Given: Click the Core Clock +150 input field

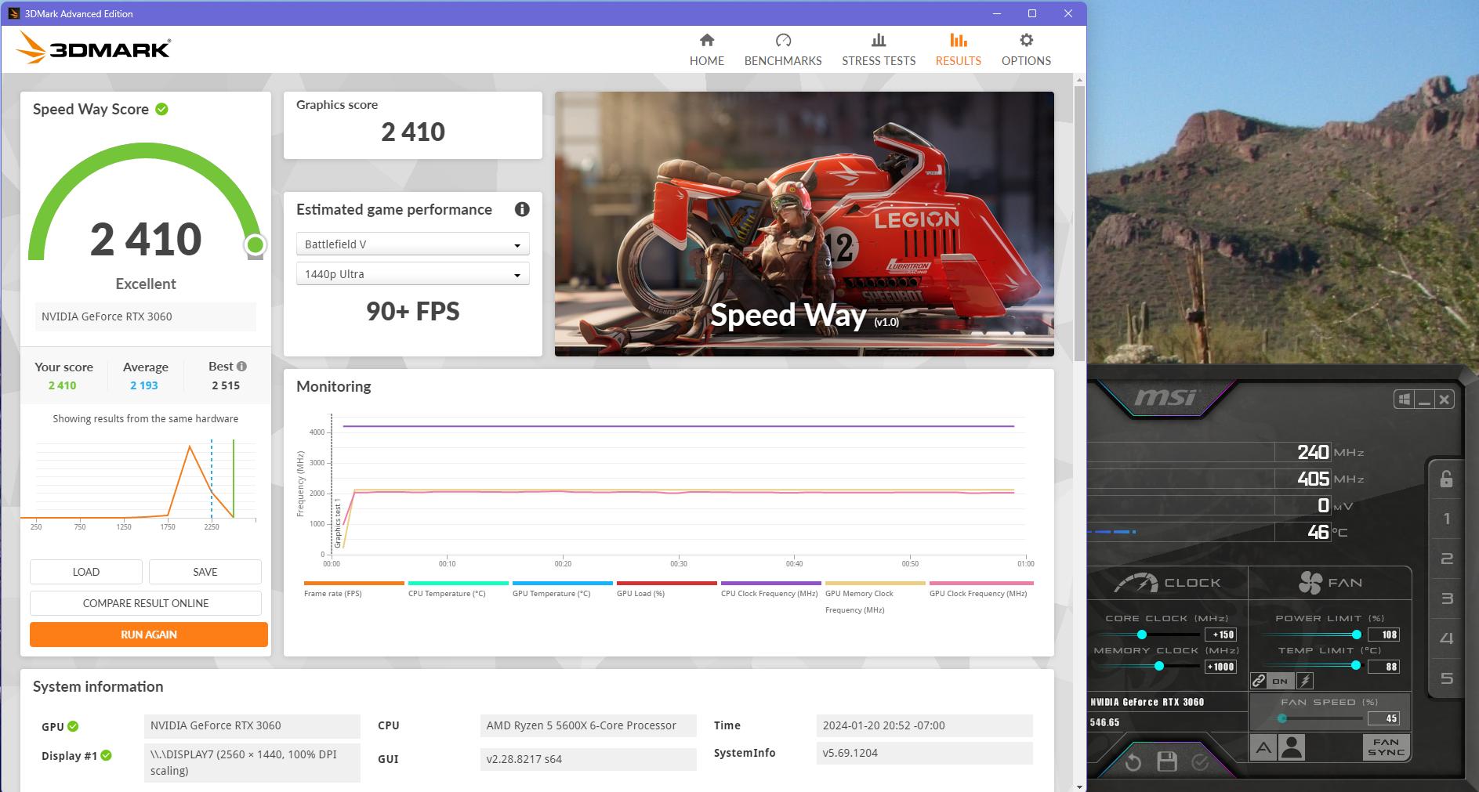Looking at the screenshot, I should [1221, 635].
